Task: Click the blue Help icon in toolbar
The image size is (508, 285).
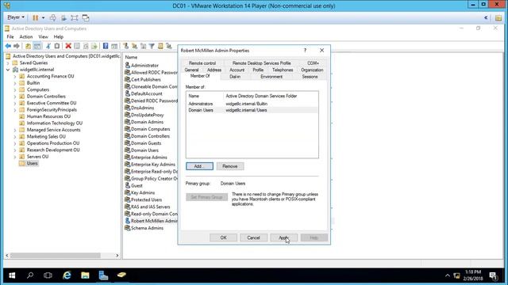Action: [106, 46]
